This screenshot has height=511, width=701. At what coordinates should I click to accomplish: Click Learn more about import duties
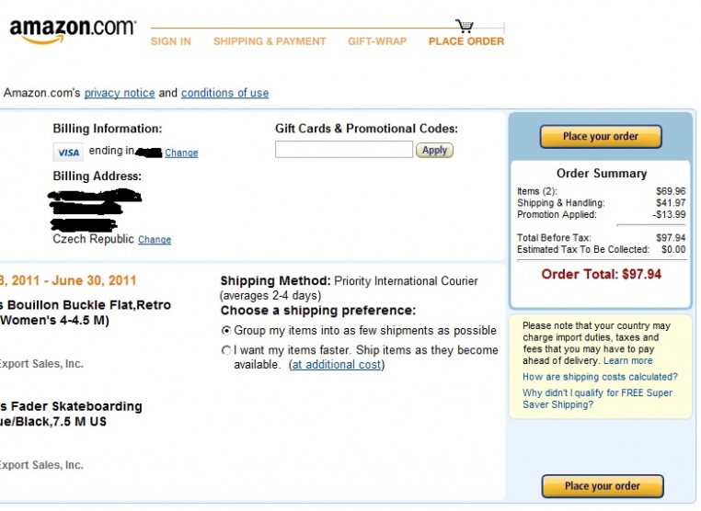(628, 361)
